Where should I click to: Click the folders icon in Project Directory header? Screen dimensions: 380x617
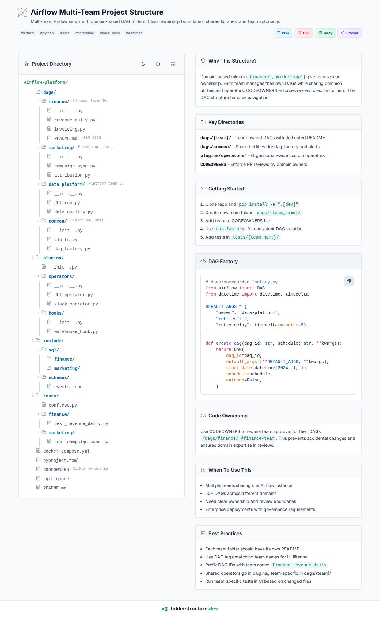pos(158,64)
